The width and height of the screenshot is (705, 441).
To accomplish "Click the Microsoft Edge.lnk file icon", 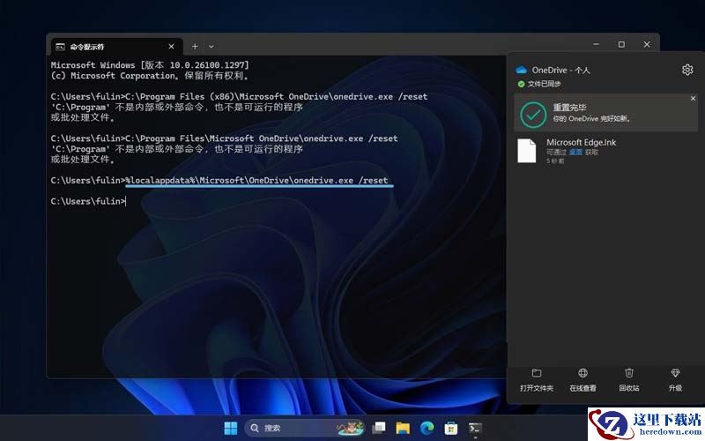I will click(x=526, y=150).
